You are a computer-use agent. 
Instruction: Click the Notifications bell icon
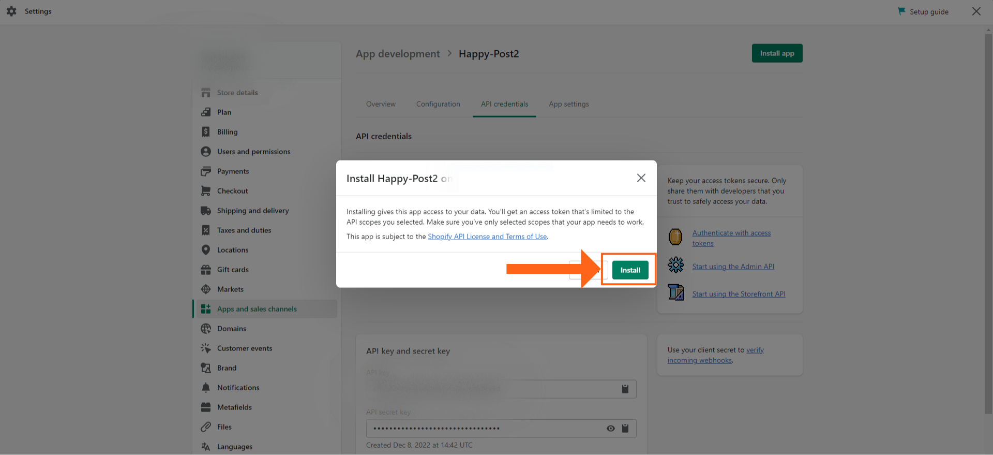[x=206, y=388]
